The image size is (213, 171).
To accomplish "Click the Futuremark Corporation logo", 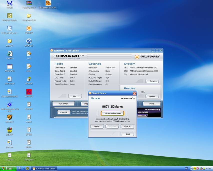I will click(147, 57).
